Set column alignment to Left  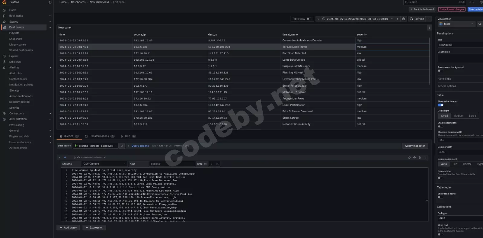pos(455,164)
